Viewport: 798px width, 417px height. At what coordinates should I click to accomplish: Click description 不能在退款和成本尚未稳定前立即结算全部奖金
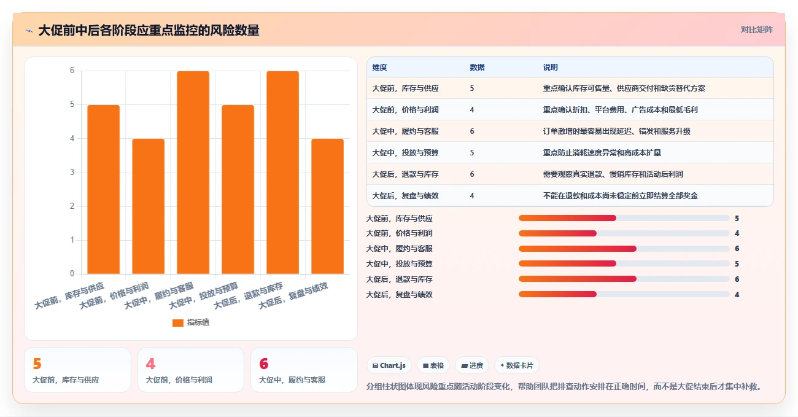[x=620, y=195]
